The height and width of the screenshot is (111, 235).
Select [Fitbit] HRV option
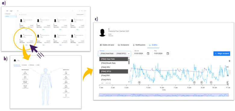click(114, 67)
